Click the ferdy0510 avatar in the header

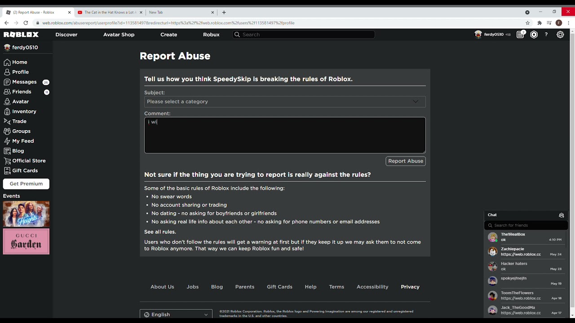(478, 35)
